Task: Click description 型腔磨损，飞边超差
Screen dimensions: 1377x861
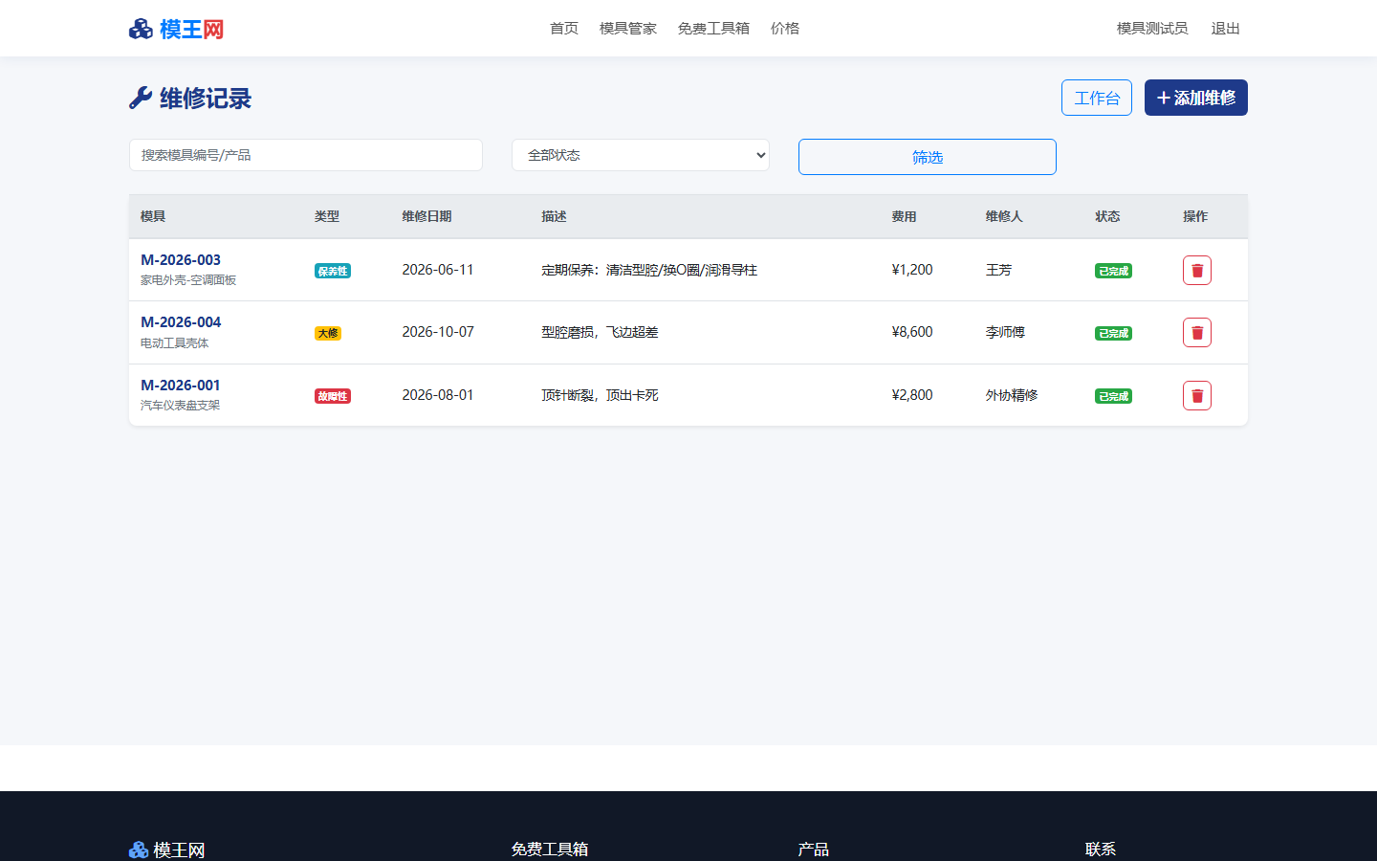Action: tap(600, 332)
